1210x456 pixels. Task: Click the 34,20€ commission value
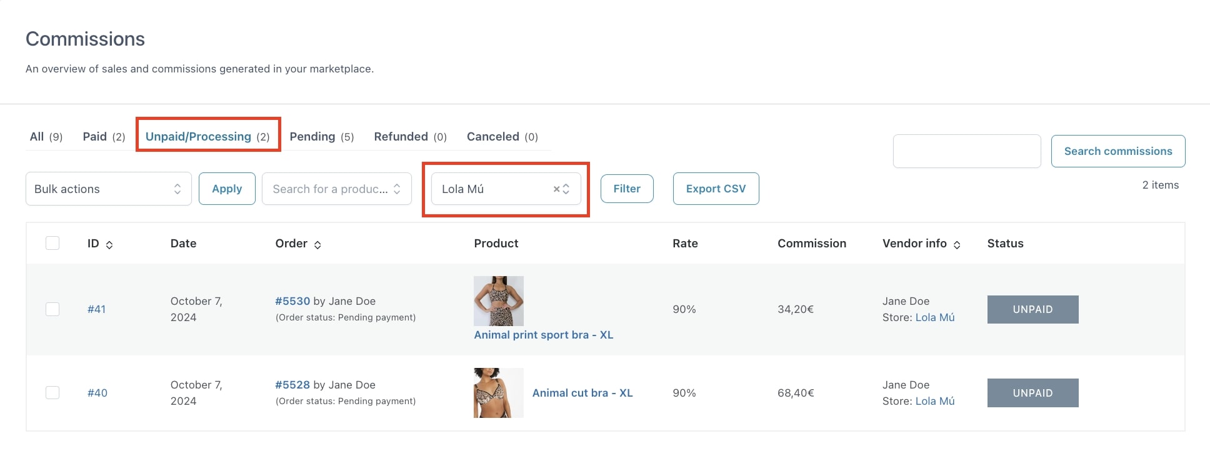(796, 309)
